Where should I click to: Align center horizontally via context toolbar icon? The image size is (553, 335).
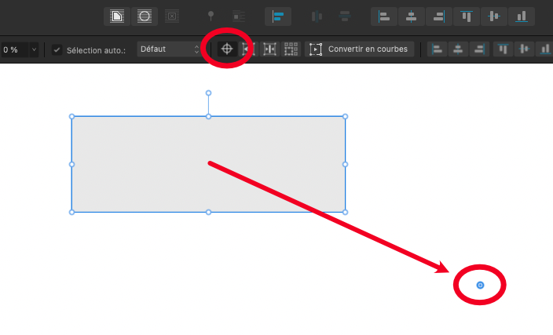point(458,49)
